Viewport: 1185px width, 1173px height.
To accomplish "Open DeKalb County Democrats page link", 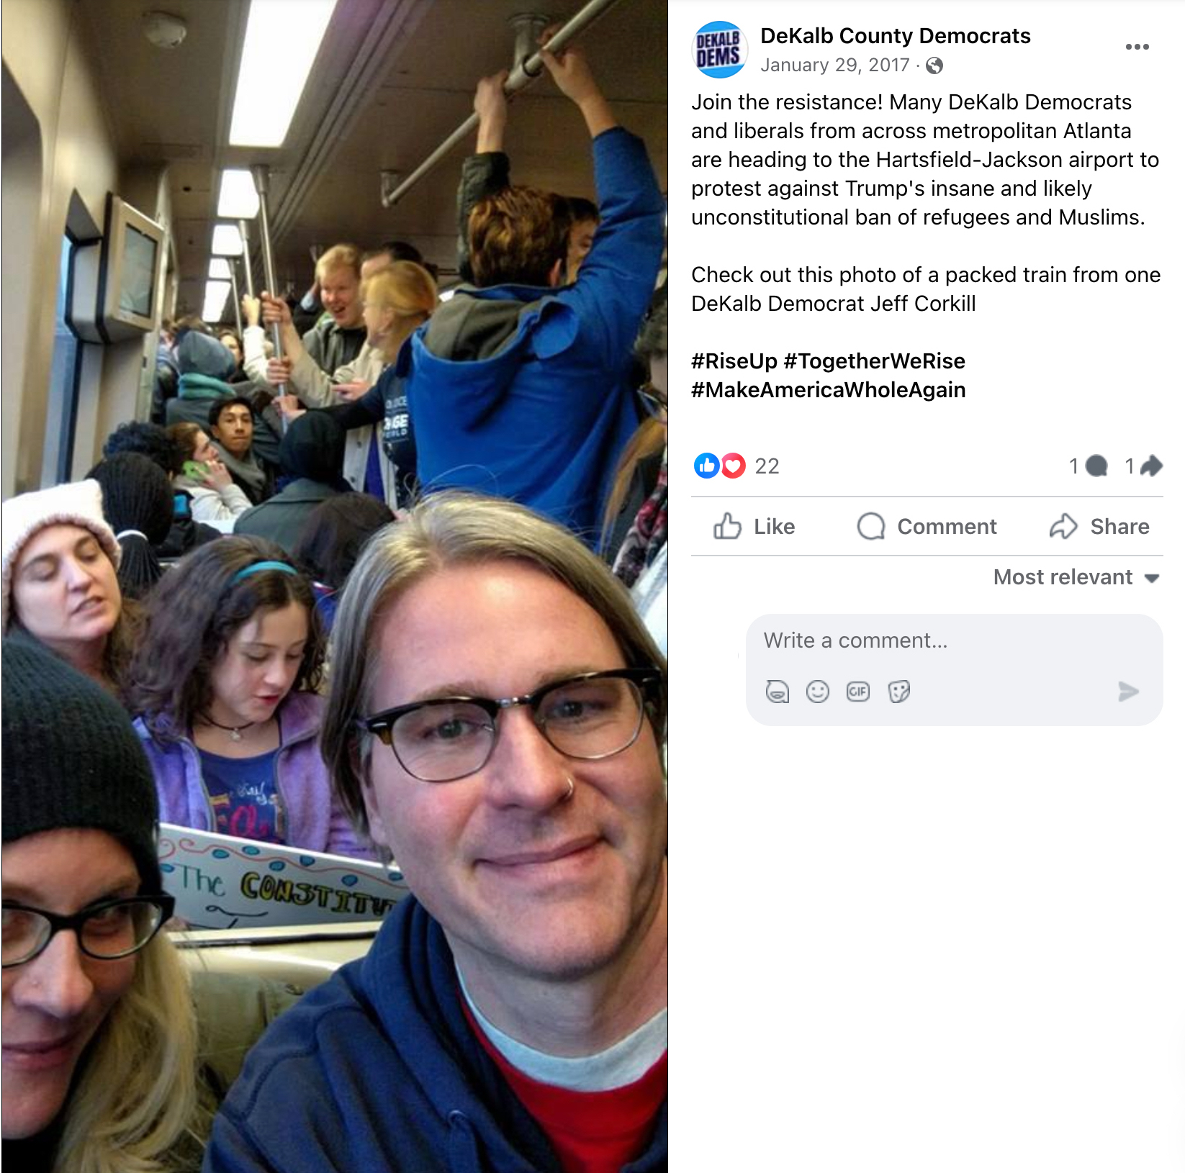I will click(x=896, y=36).
